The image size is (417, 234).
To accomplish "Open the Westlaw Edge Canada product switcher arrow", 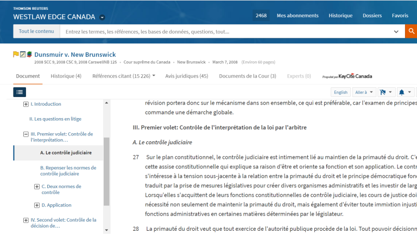I will [102, 17].
